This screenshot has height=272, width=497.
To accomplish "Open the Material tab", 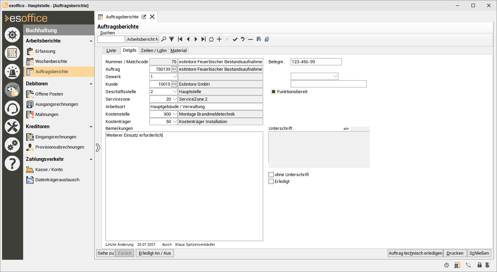I will pyautogui.click(x=178, y=51).
